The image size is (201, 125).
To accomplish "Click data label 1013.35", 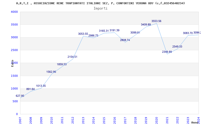I will pyautogui.click(x=41, y=86).
